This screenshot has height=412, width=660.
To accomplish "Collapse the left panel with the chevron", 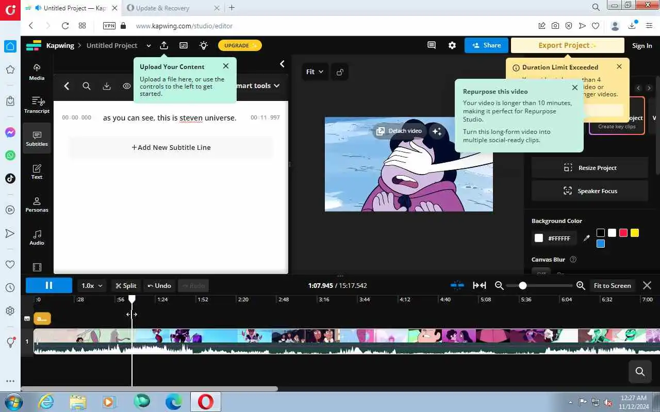I will pyautogui.click(x=282, y=64).
